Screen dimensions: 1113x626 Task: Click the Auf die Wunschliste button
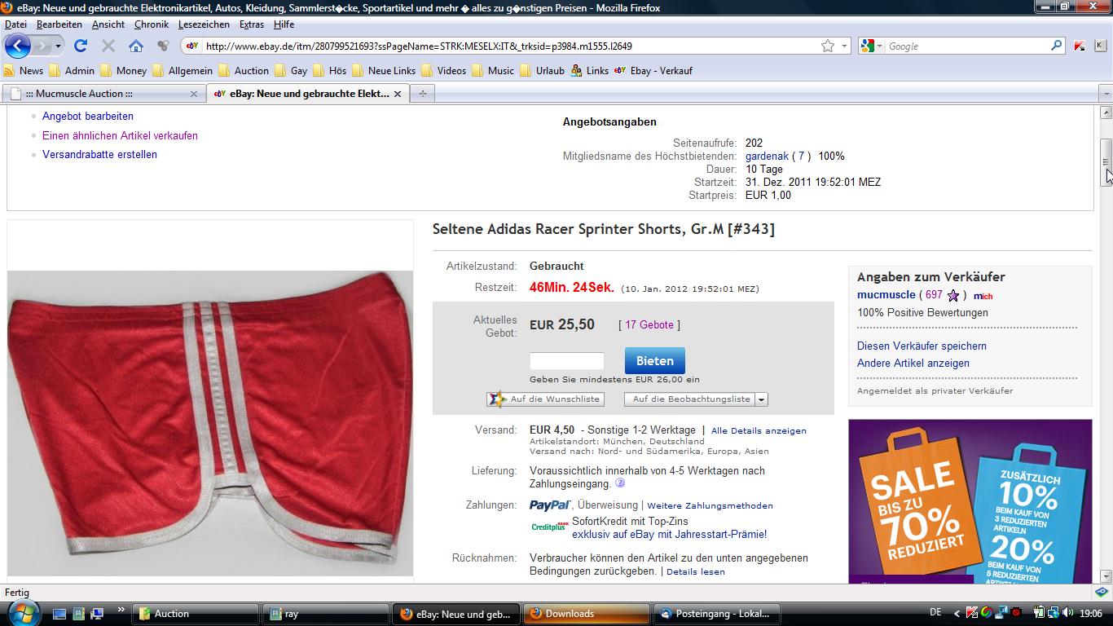pyautogui.click(x=545, y=399)
